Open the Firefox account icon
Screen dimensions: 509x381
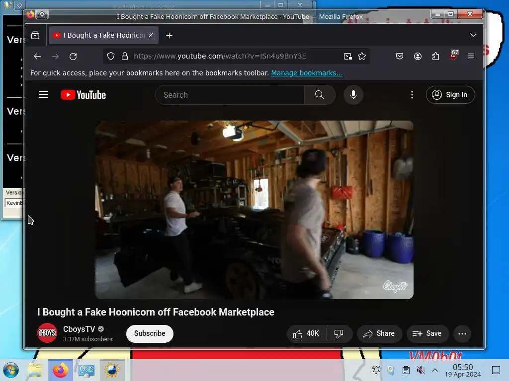(418, 56)
